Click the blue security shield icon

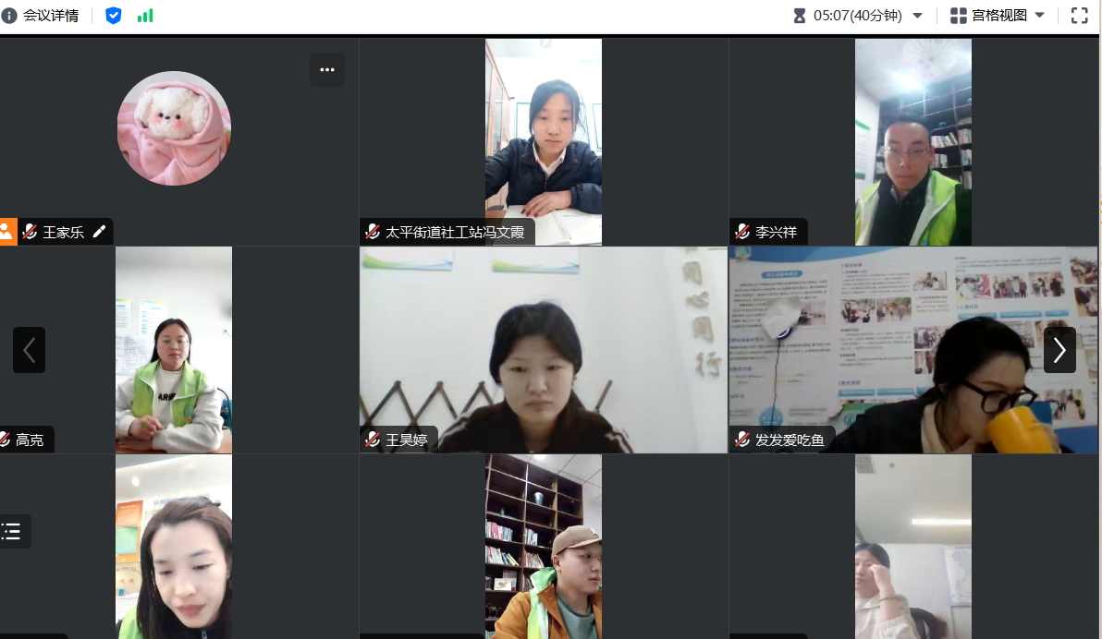[x=113, y=16]
